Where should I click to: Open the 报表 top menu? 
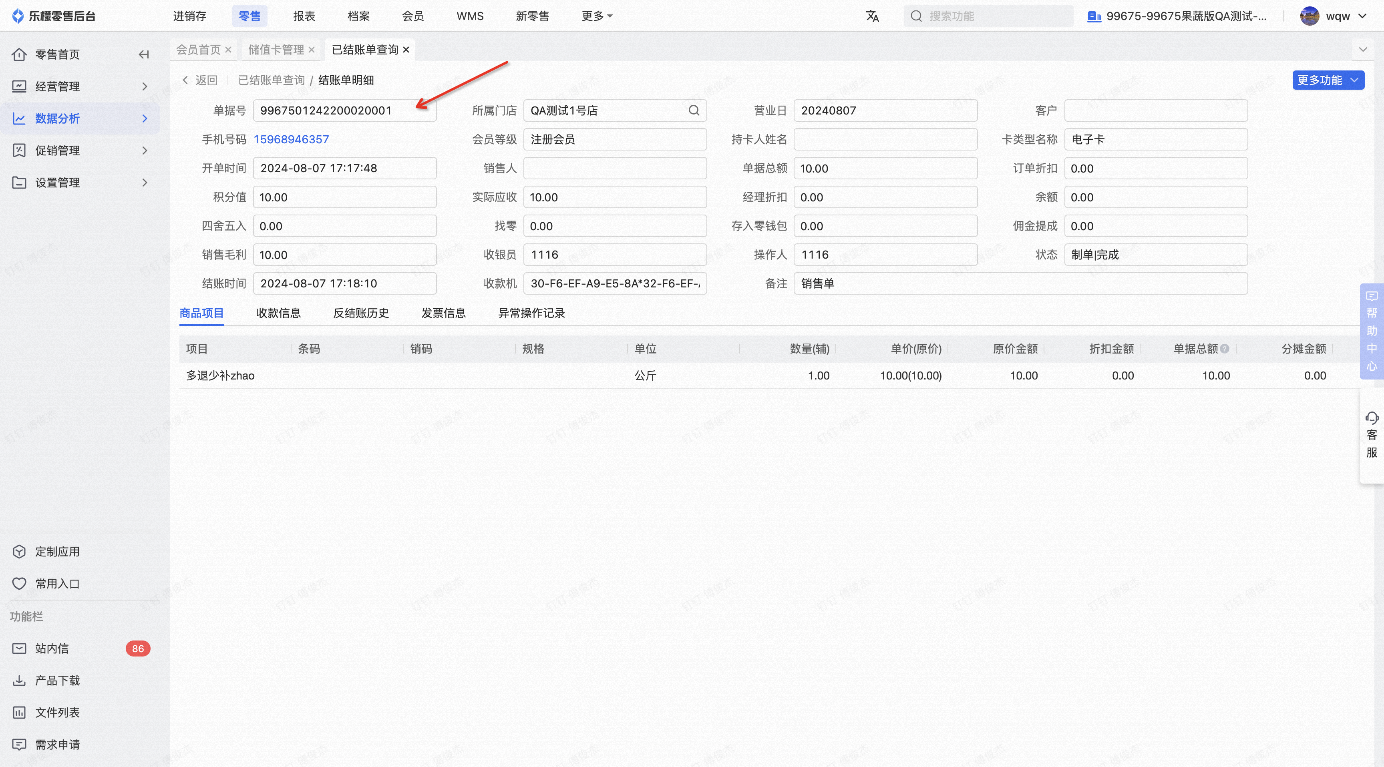(x=304, y=16)
